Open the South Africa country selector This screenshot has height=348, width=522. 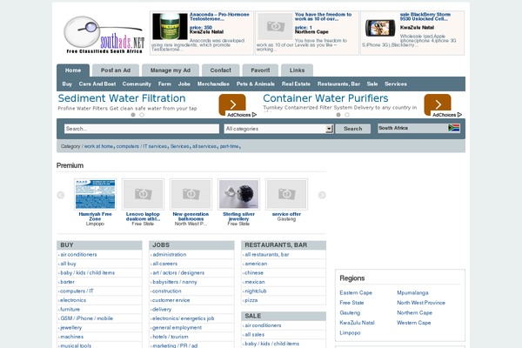[x=418, y=128]
